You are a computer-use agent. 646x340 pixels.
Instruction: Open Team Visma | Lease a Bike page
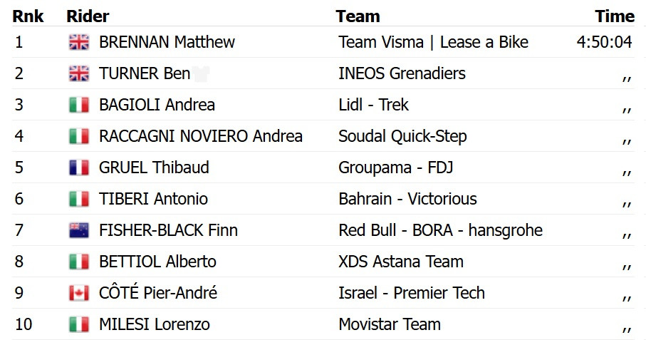pyautogui.click(x=433, y=42)
